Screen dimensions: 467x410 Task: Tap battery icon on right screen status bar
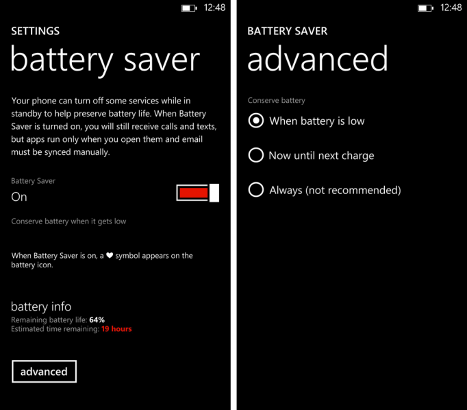click(x=426, y=8)
